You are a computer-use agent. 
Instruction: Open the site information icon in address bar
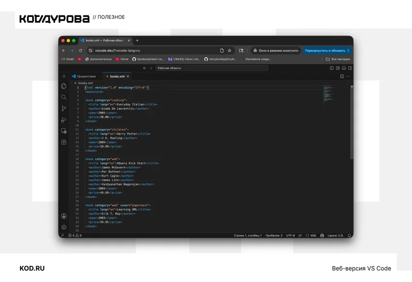click(x=90, y=50)
